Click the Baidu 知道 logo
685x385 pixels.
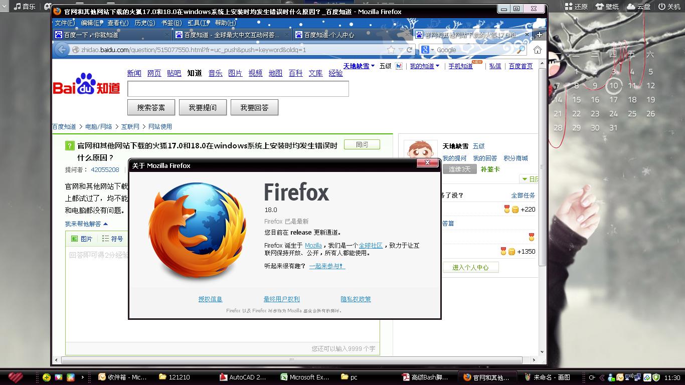87,85
